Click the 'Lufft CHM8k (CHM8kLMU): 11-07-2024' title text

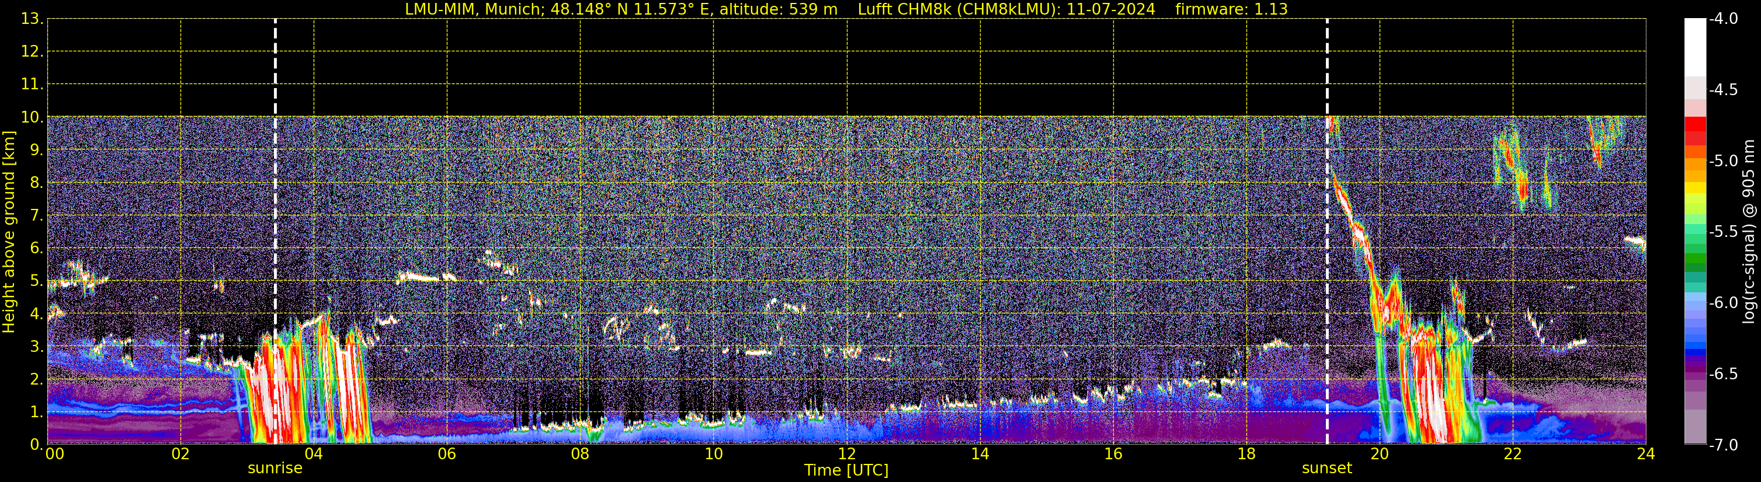tap(1006, 9)
